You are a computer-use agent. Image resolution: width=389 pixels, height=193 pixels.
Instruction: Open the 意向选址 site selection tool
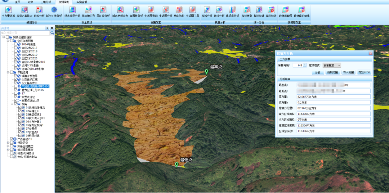179,12
